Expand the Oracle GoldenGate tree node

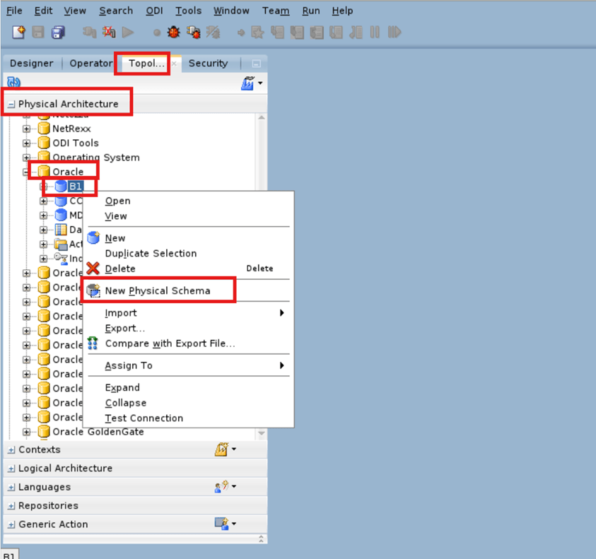[25, 431]
